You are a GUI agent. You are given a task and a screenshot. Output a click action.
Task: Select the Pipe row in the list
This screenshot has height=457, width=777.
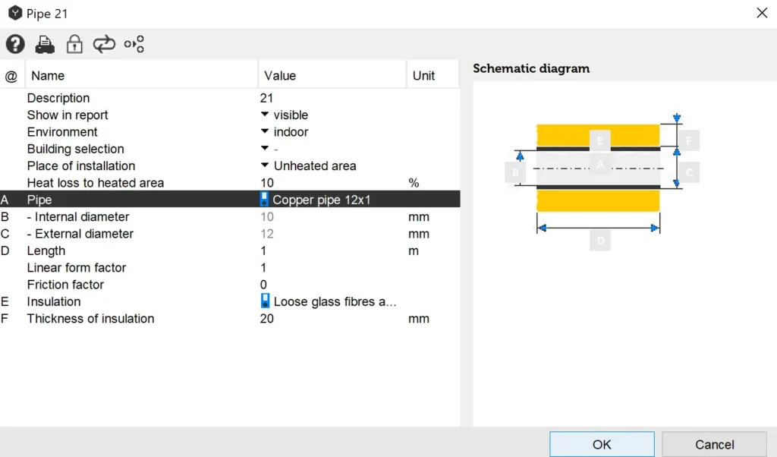coord(39,200)
